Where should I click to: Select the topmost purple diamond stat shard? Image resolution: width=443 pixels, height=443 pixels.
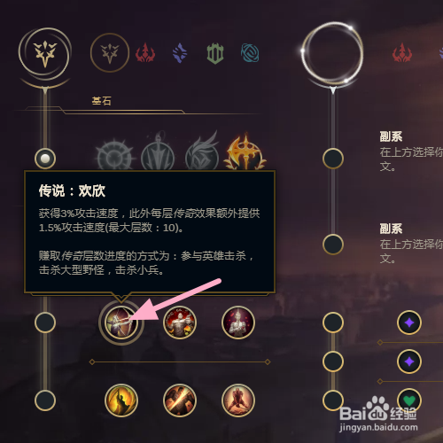click(x=409, y=323)
